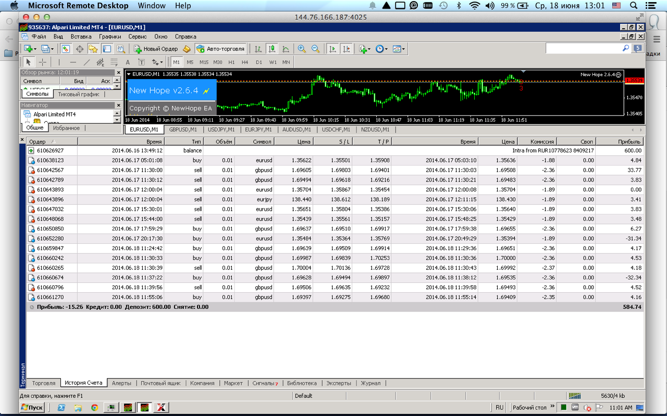Click the search magnifier icon

(x=626, y=48)
